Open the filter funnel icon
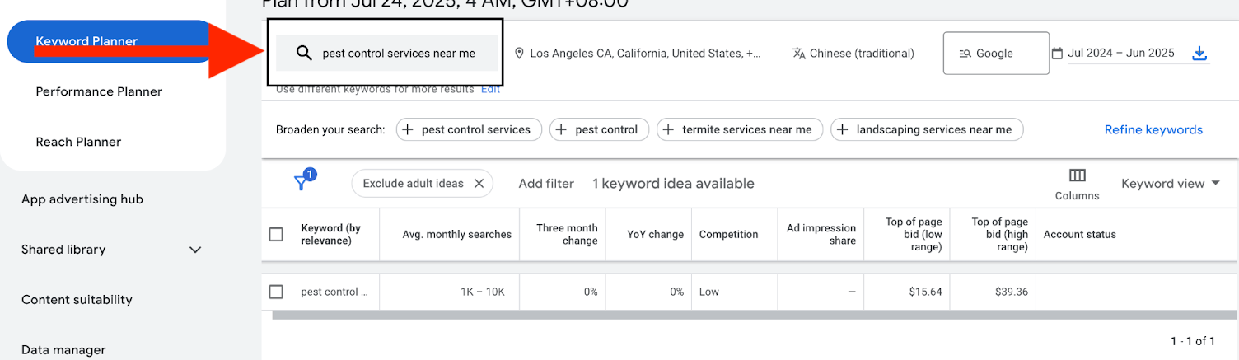 click(302, 182)
